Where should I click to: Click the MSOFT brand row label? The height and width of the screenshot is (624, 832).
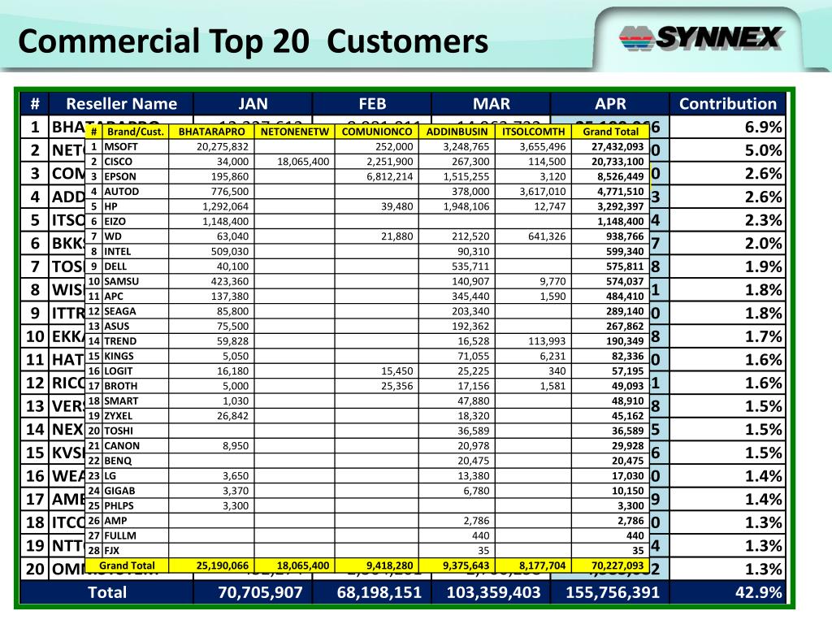pyautogui.click(x=121, y=147)
